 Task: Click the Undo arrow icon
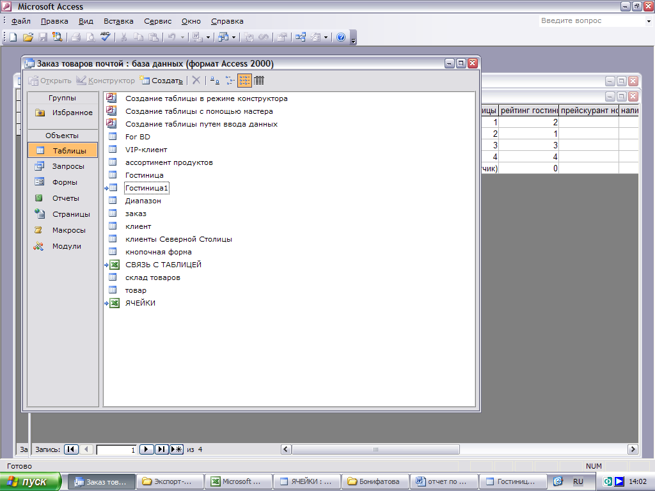tap(171, 37)
